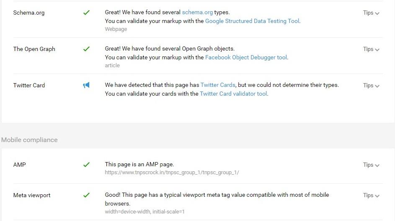Click the 'AMP' row label
The height and width of the screenshot is (221, 395).
pyautogui.click(x=19, y=165)
